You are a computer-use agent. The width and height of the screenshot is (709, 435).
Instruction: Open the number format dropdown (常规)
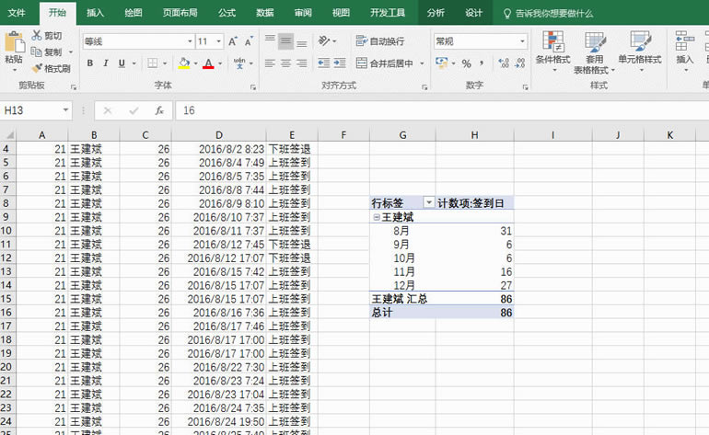[522, 41]
